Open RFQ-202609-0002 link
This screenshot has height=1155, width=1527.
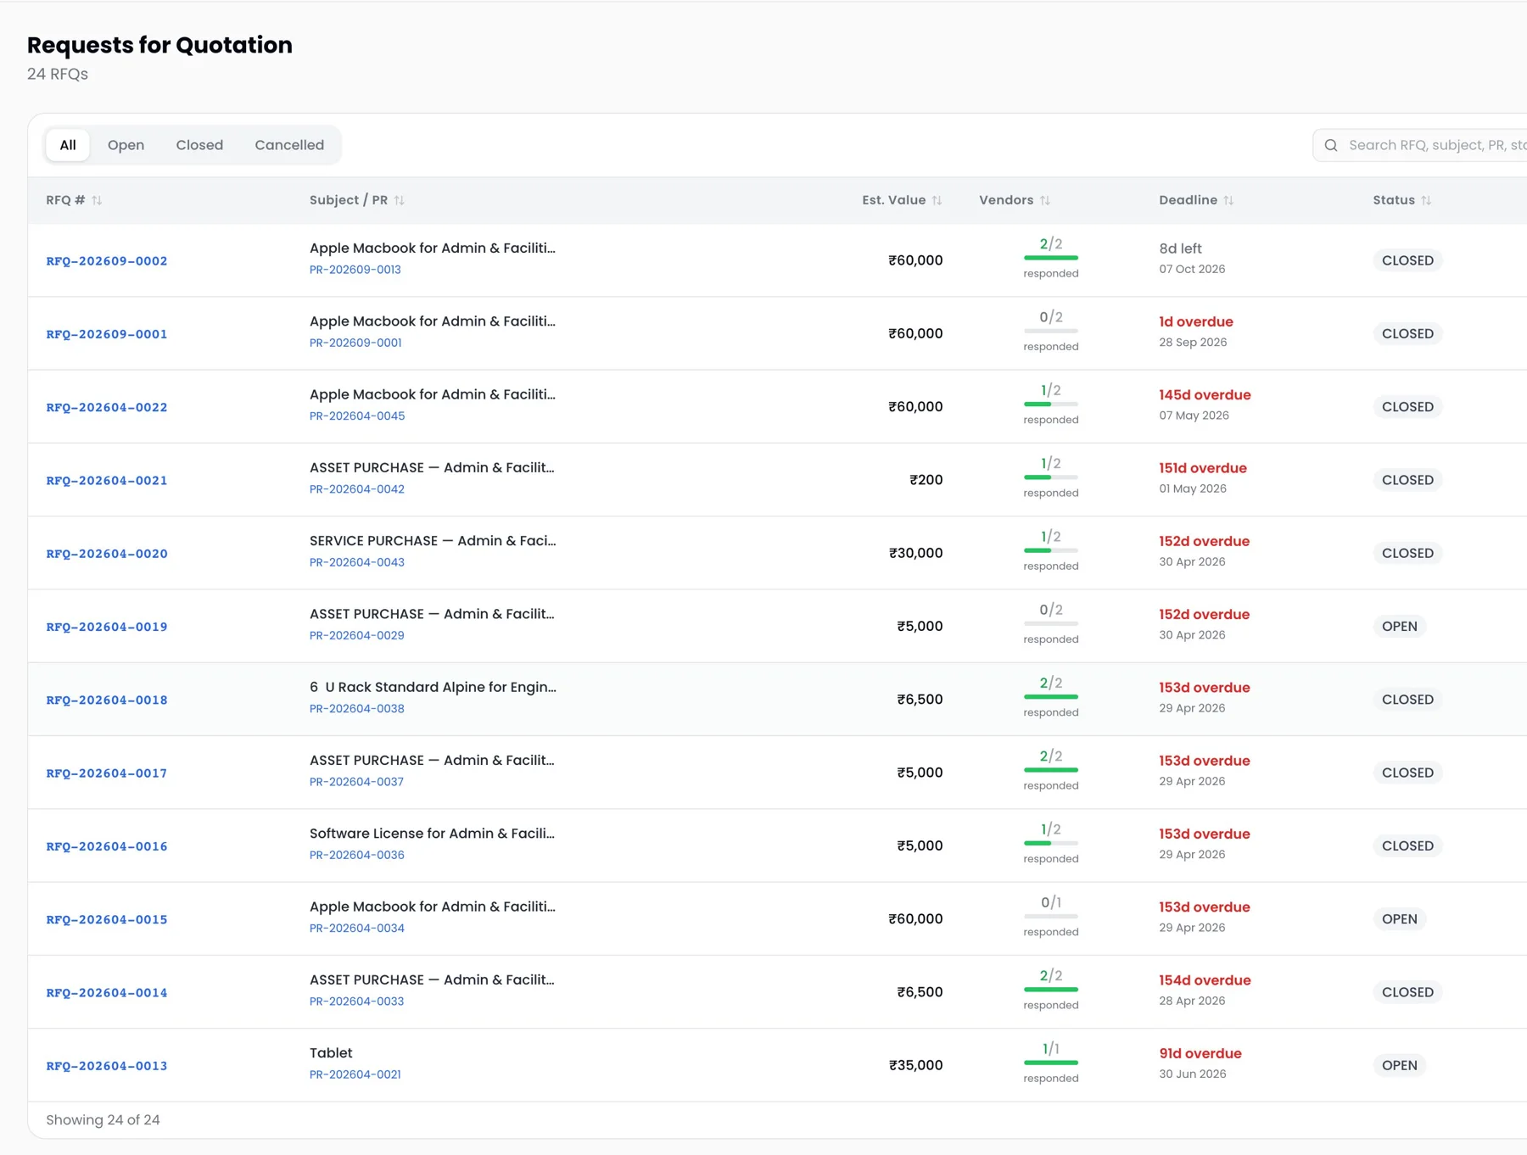[x=107, y=261]
